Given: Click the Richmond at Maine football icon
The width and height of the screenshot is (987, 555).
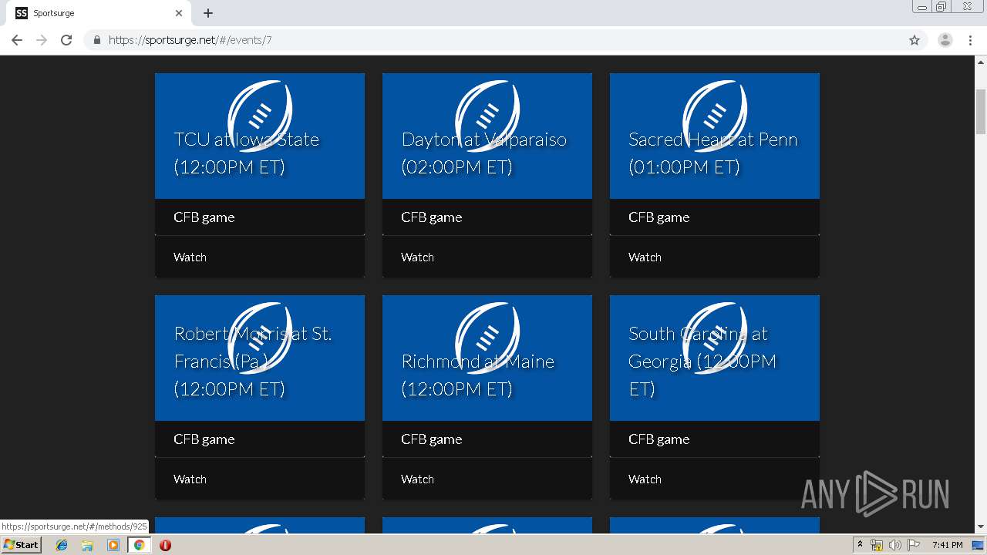Looking at the screenshot, I should pyautogui.click(x=487, y=338).
